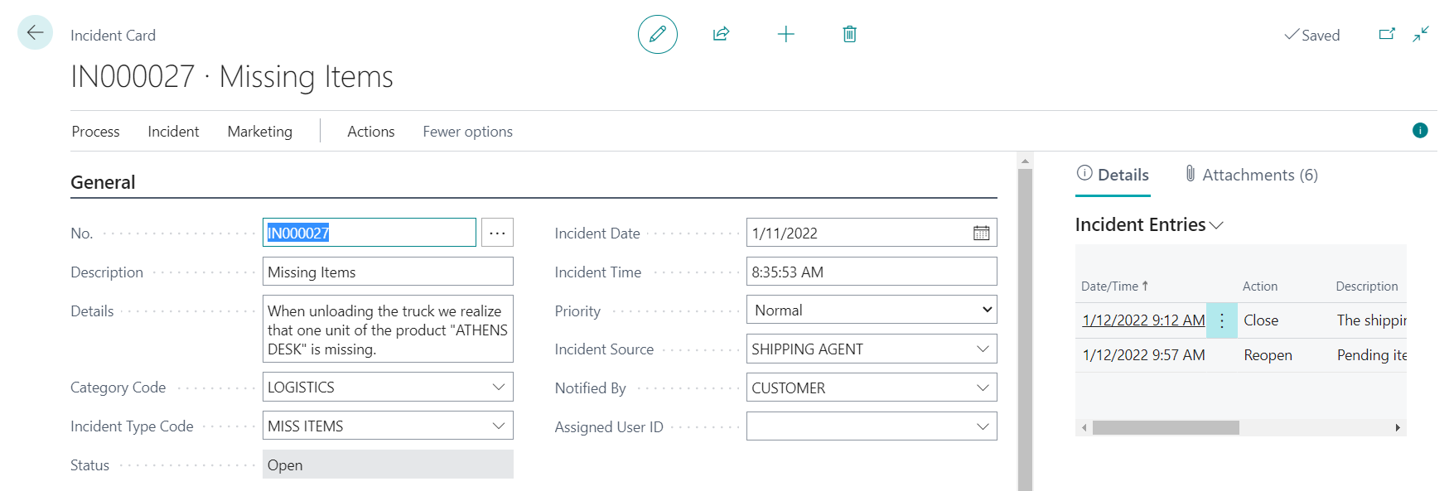1449x491 pixels.
Task: Open the Marketing menu
Action: click(260, 132)
